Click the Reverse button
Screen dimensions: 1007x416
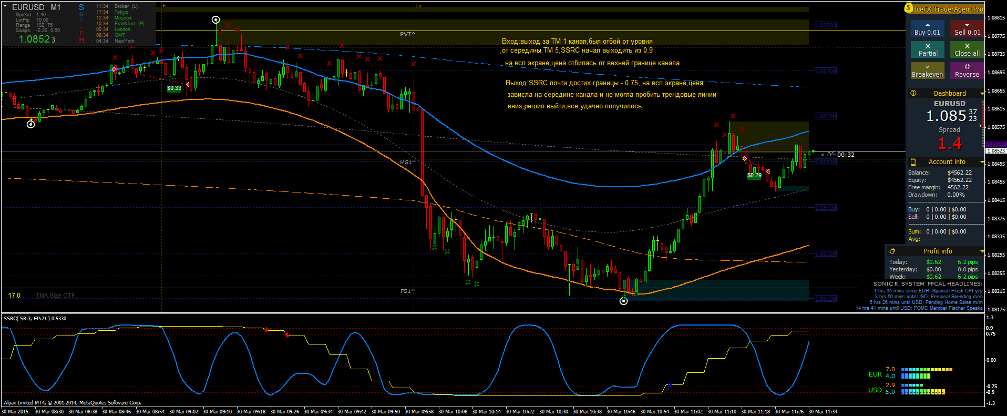[x=967, y=70]
